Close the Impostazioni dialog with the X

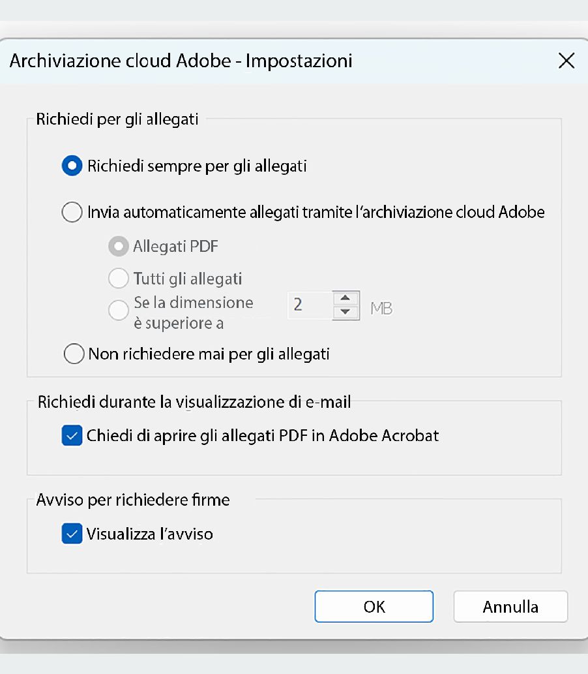point(566,61)
